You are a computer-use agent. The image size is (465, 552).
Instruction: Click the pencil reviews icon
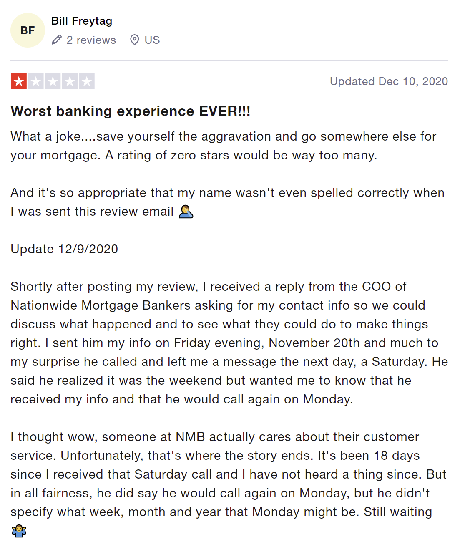(57, 40)
